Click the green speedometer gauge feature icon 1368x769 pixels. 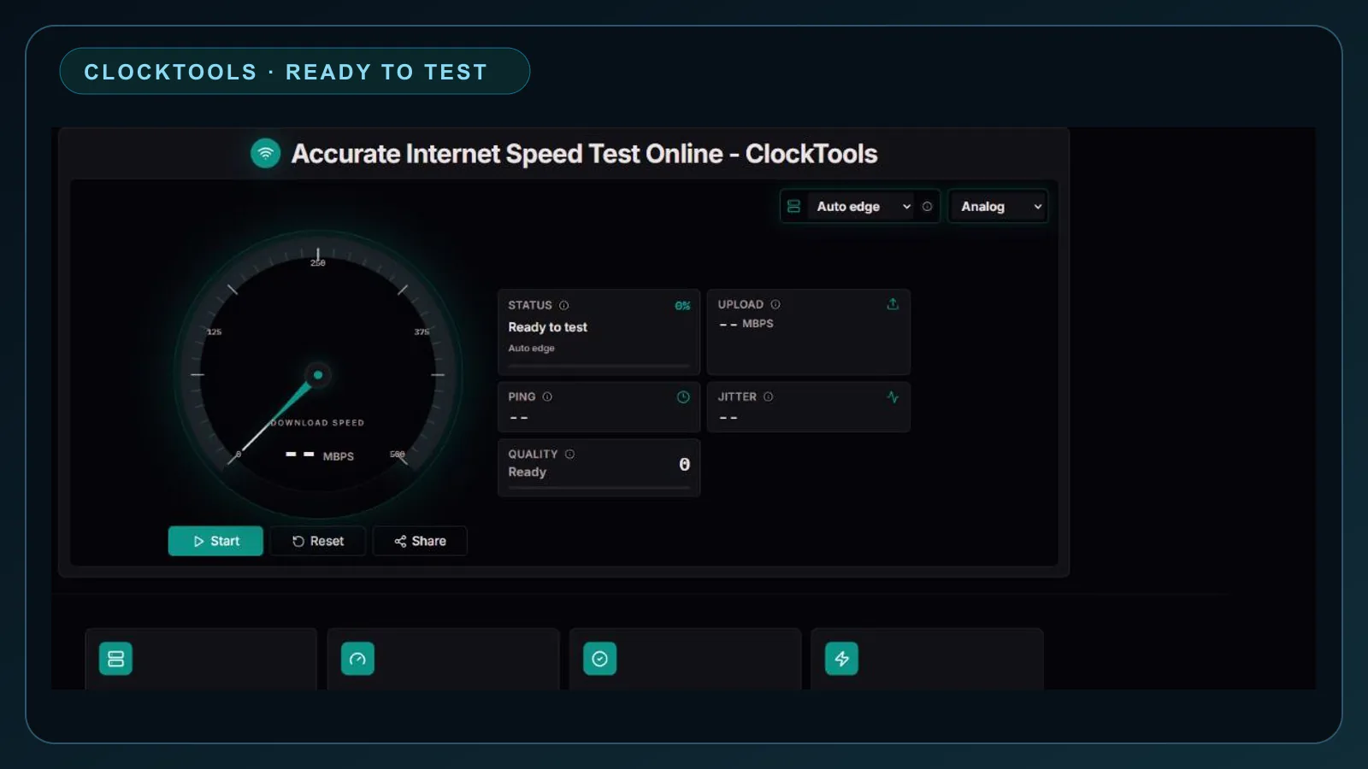point(357,659)
